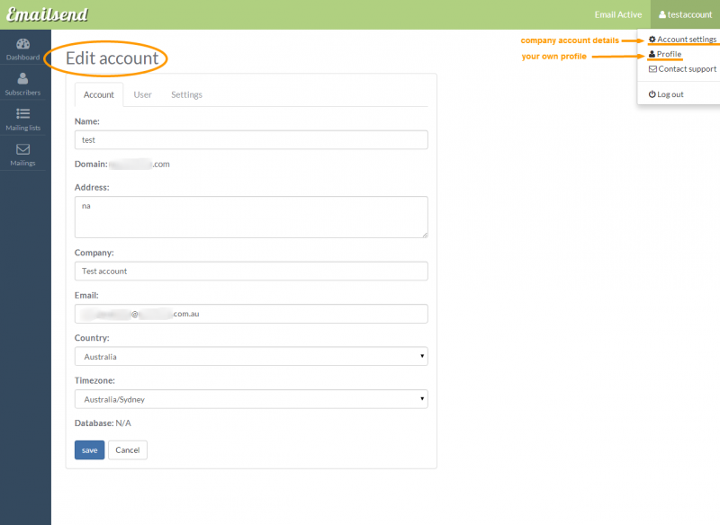
Task: Open the Mailings envelope icon
Action: (x=22, y=151)
